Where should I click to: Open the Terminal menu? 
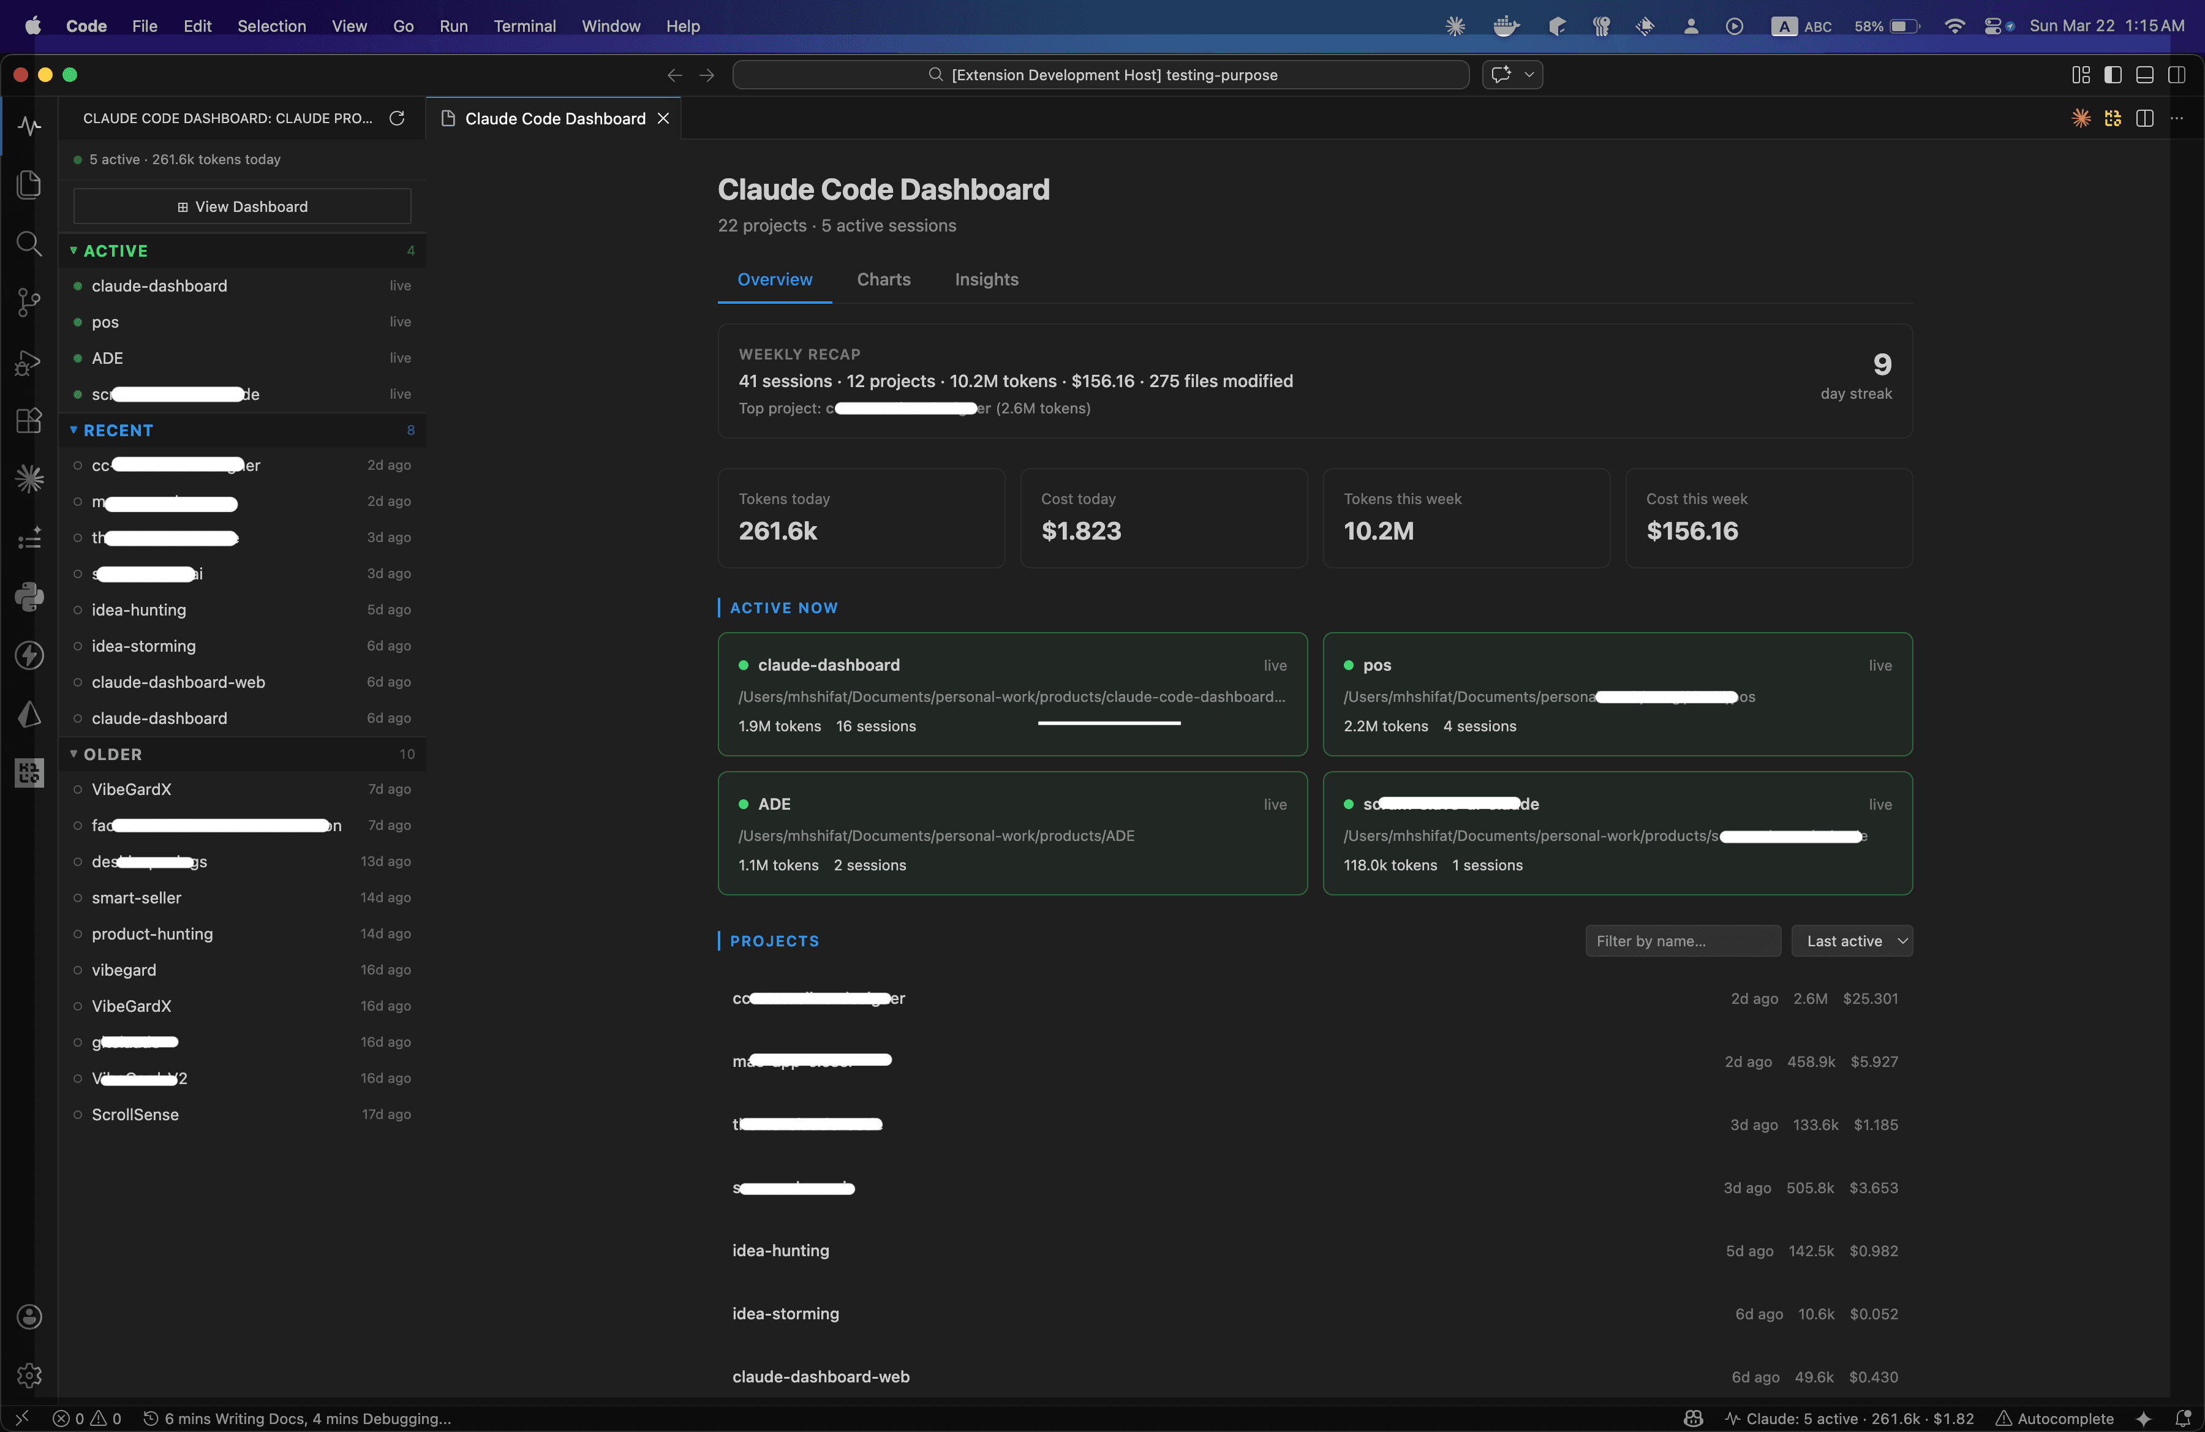coord(524,26)
